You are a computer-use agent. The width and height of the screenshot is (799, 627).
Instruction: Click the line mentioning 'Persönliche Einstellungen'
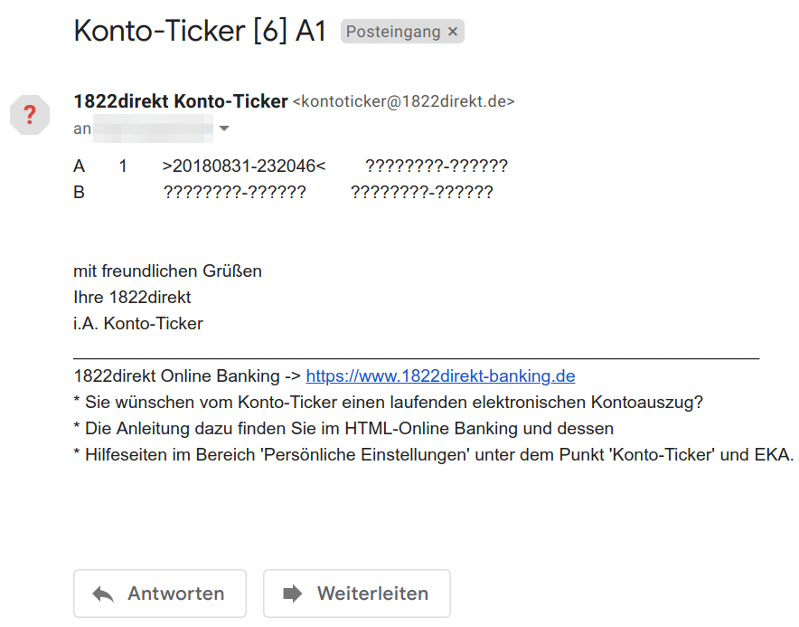point(434,454)
